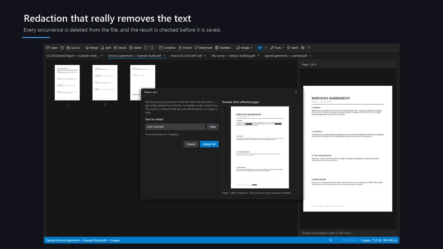Open the Batch menu
This screenshot has height=249, width=443.
[x=293, y=48]
